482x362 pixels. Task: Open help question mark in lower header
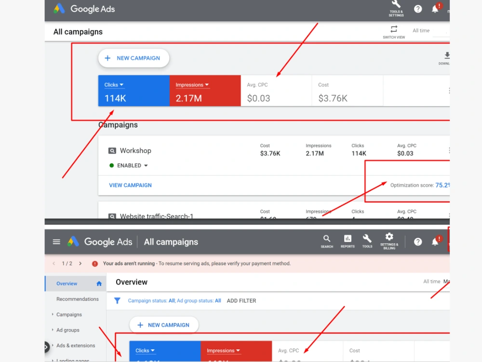click(418, 242)
